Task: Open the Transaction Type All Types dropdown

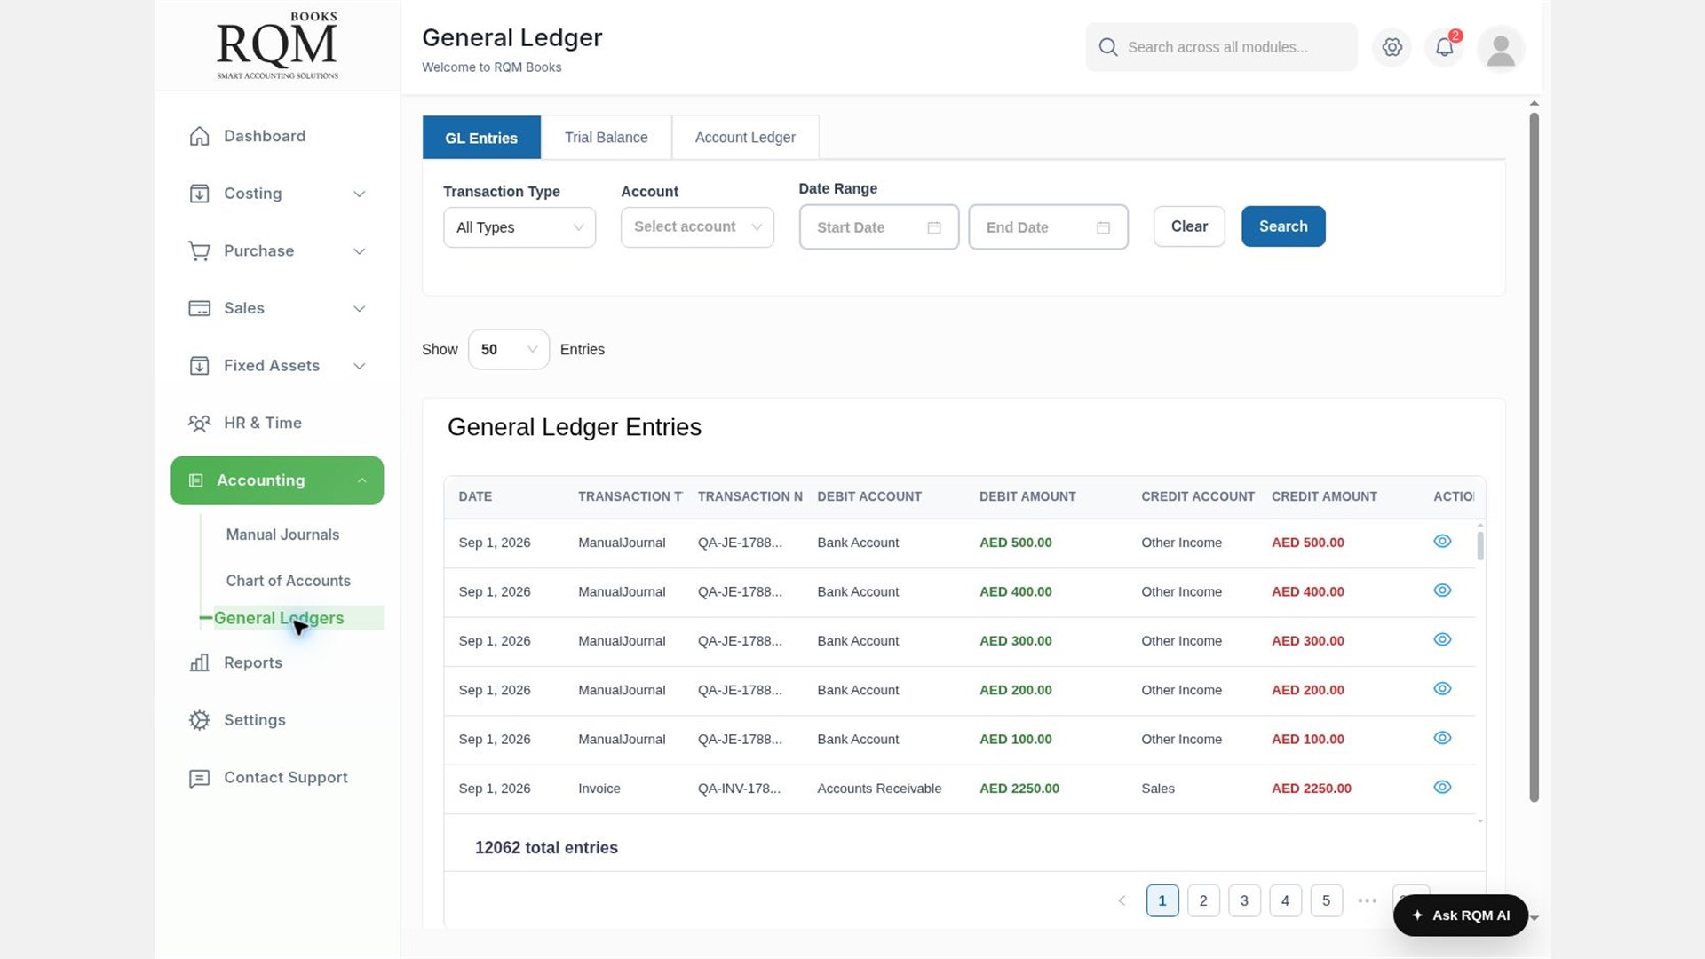Action: [x=519, y=227]
